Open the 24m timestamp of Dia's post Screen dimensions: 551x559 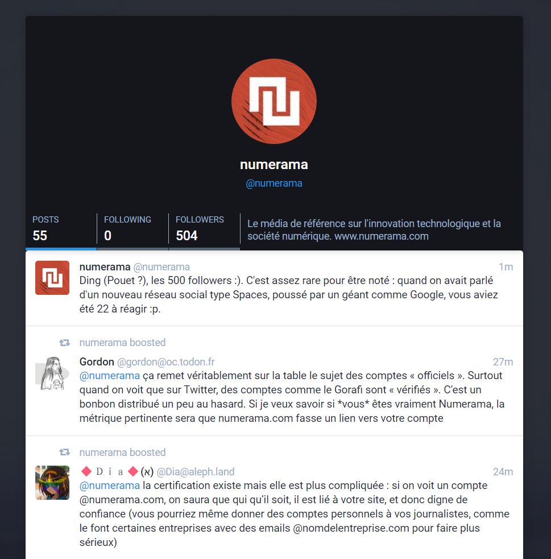tap(503, 472)
